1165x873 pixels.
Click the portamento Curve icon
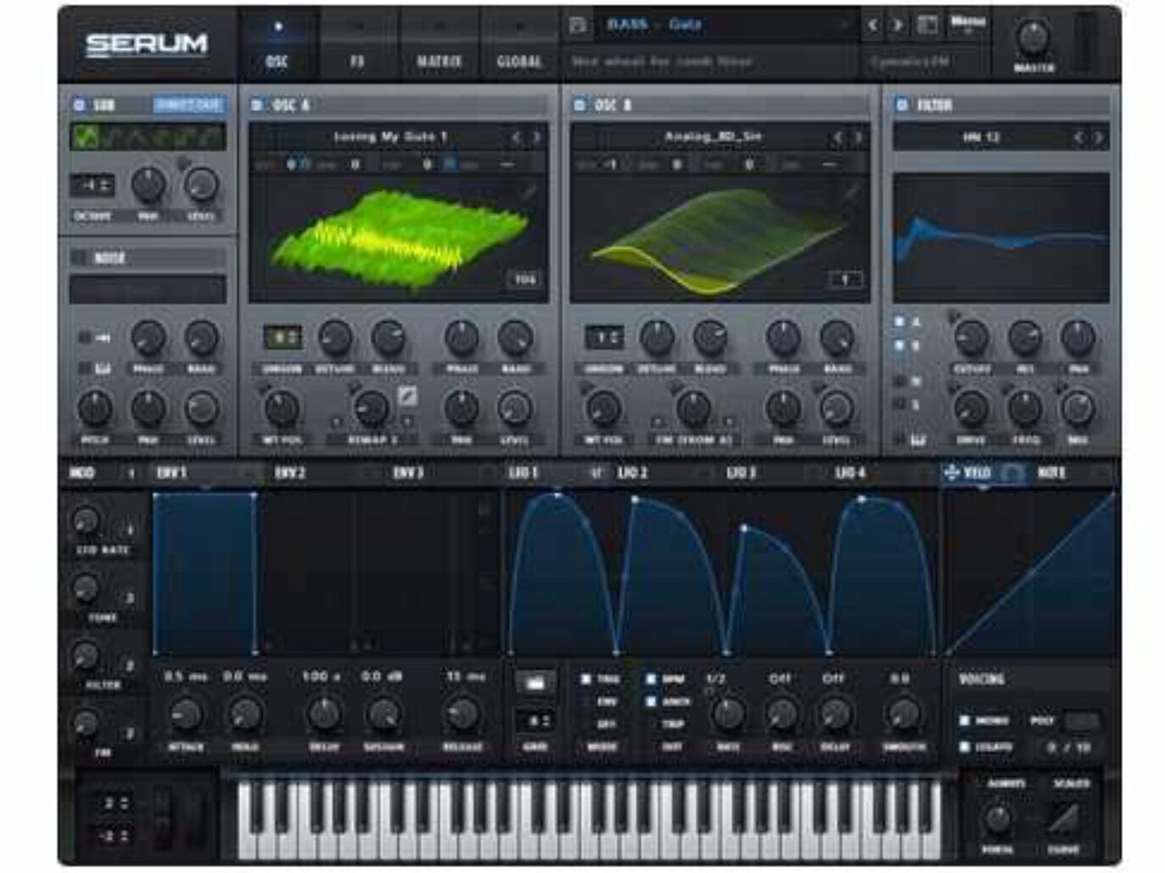point(1063,819)
